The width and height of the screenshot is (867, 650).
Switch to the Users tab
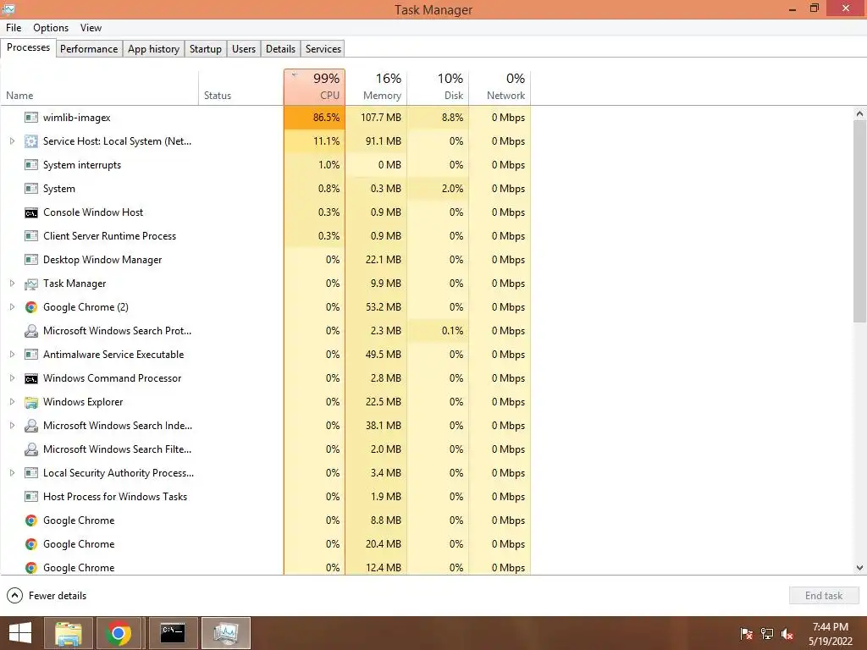click(x=244, y=48)
